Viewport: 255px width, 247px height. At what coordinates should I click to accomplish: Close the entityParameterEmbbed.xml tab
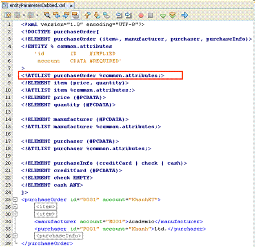[71, 6]
